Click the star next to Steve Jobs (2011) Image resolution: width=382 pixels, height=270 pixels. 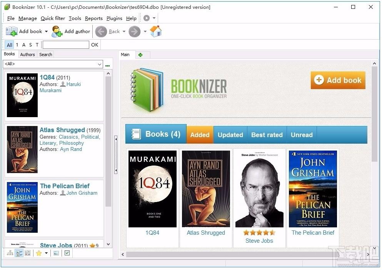click(x=92, y=245)
